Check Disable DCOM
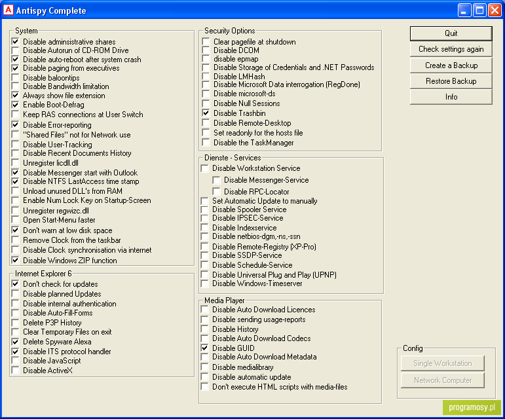The width and height of the screenshot is (505, 419). click(206, 50)
